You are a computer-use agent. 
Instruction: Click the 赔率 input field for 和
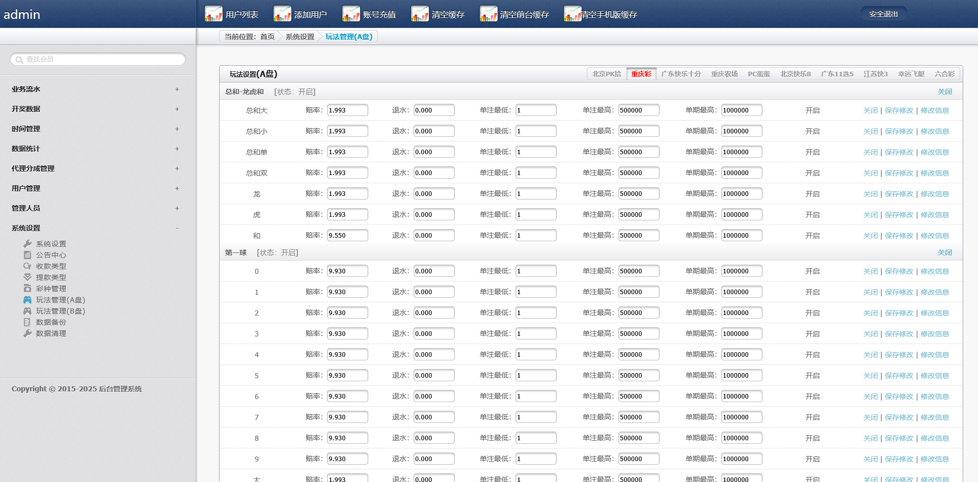point(347,235)
